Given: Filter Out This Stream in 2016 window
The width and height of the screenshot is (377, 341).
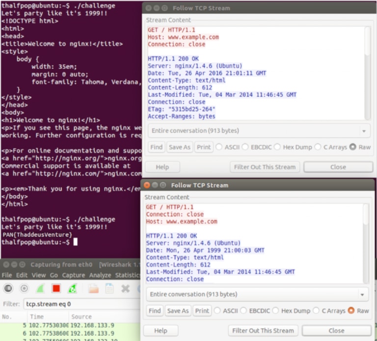Looking at the screenshot, I should click(265, 167).
